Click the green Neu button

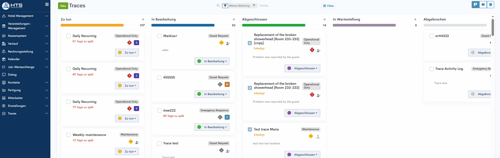63,6
